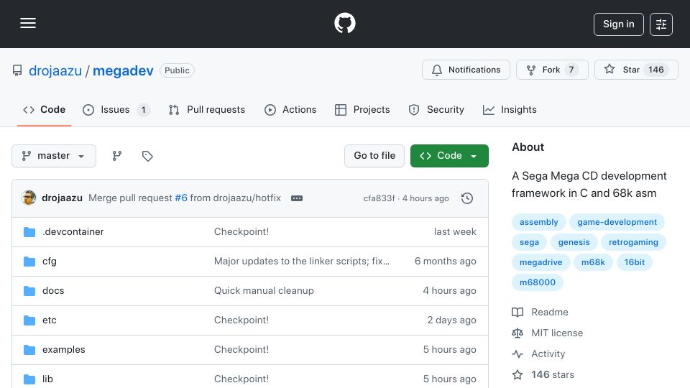Open drojaazu owner profile link
Viewport: 690px width, 388px height.
pos(55,70)
